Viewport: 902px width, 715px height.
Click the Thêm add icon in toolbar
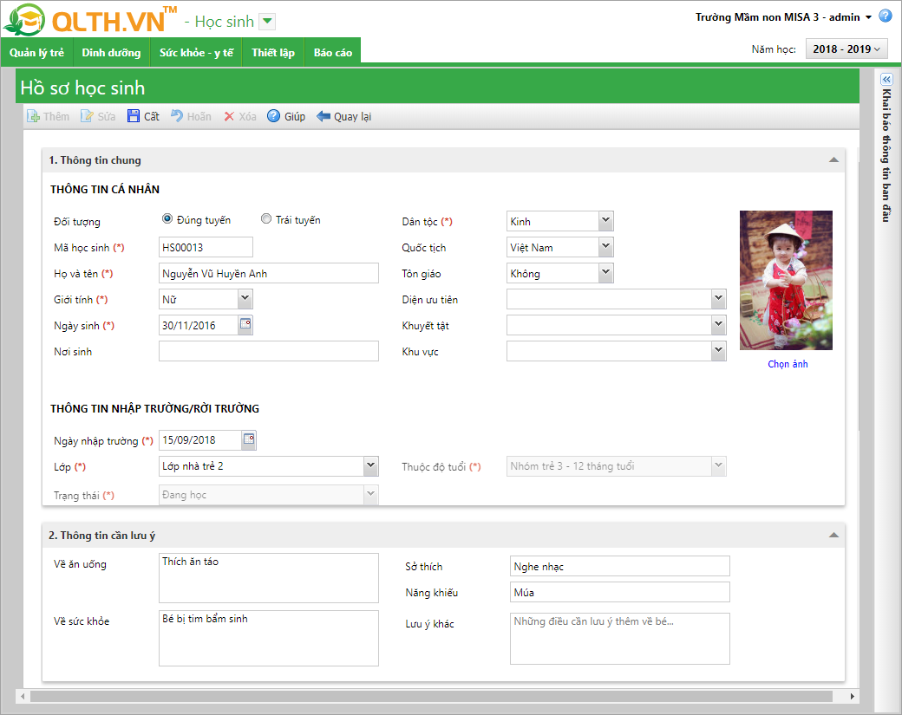33,116
